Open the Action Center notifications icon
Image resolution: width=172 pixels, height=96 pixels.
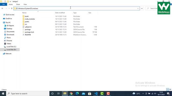click(x=169, y=94)
